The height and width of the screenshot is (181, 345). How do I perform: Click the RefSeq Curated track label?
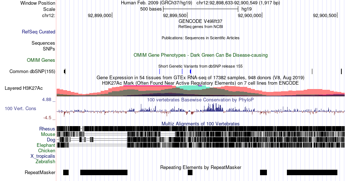tap(38, 32)
